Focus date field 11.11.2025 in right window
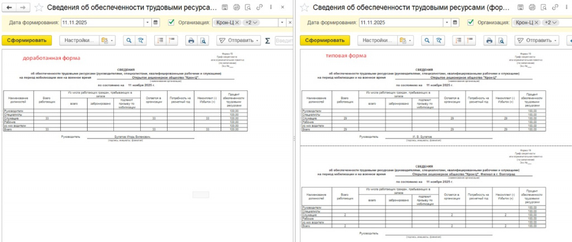 click(x=402, y=22)
